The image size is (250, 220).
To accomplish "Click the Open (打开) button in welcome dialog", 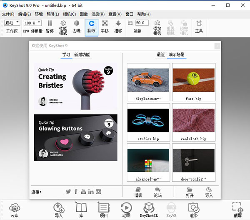I will (x=190, y=192).
